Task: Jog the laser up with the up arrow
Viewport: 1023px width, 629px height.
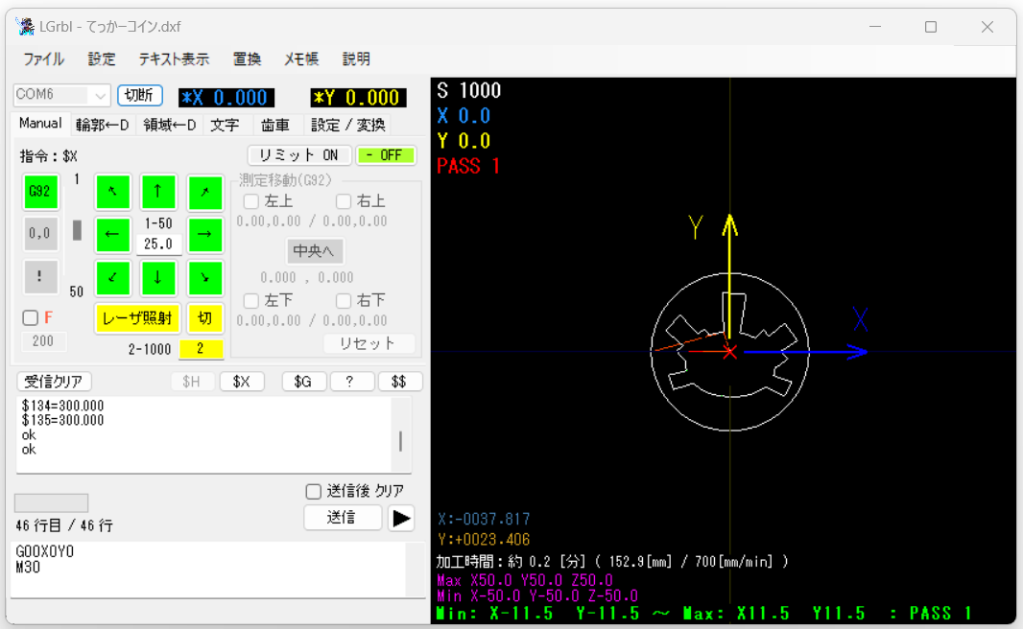Action: [x=158, y=192]
